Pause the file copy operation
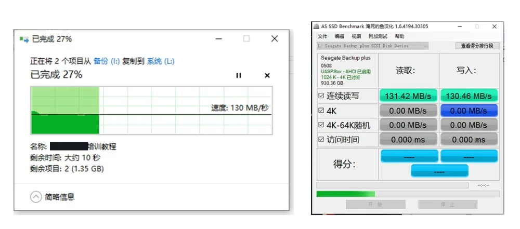This screenshot has height=229, width=520. (x=239, y=76)
